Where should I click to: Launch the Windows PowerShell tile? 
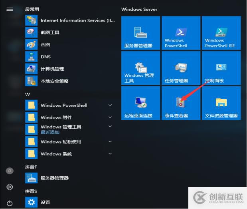(181, 33)
